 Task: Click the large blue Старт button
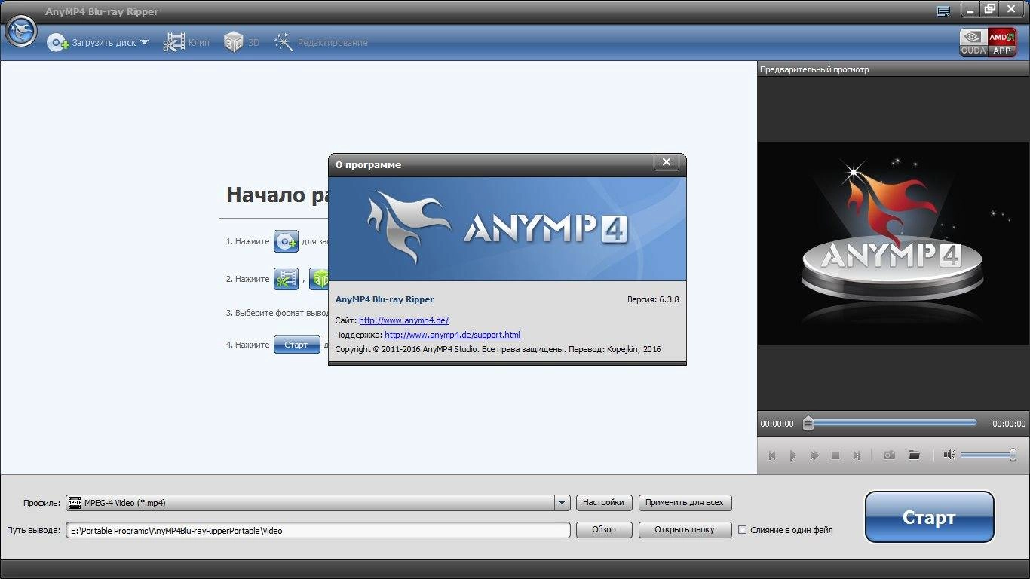pyautogui.click(x=929, y=517)
